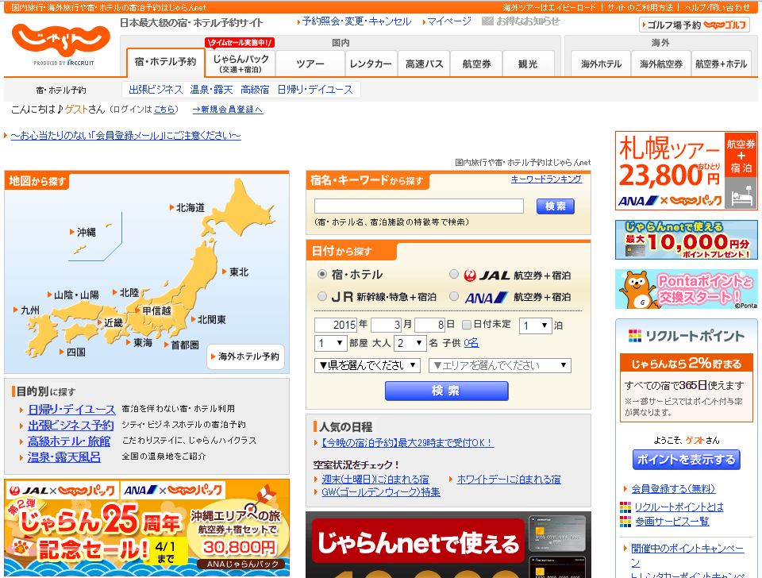Screen dimensions: 762x578
Task: Click the 10,000 yen points present banner
Action: click(686, 240)
